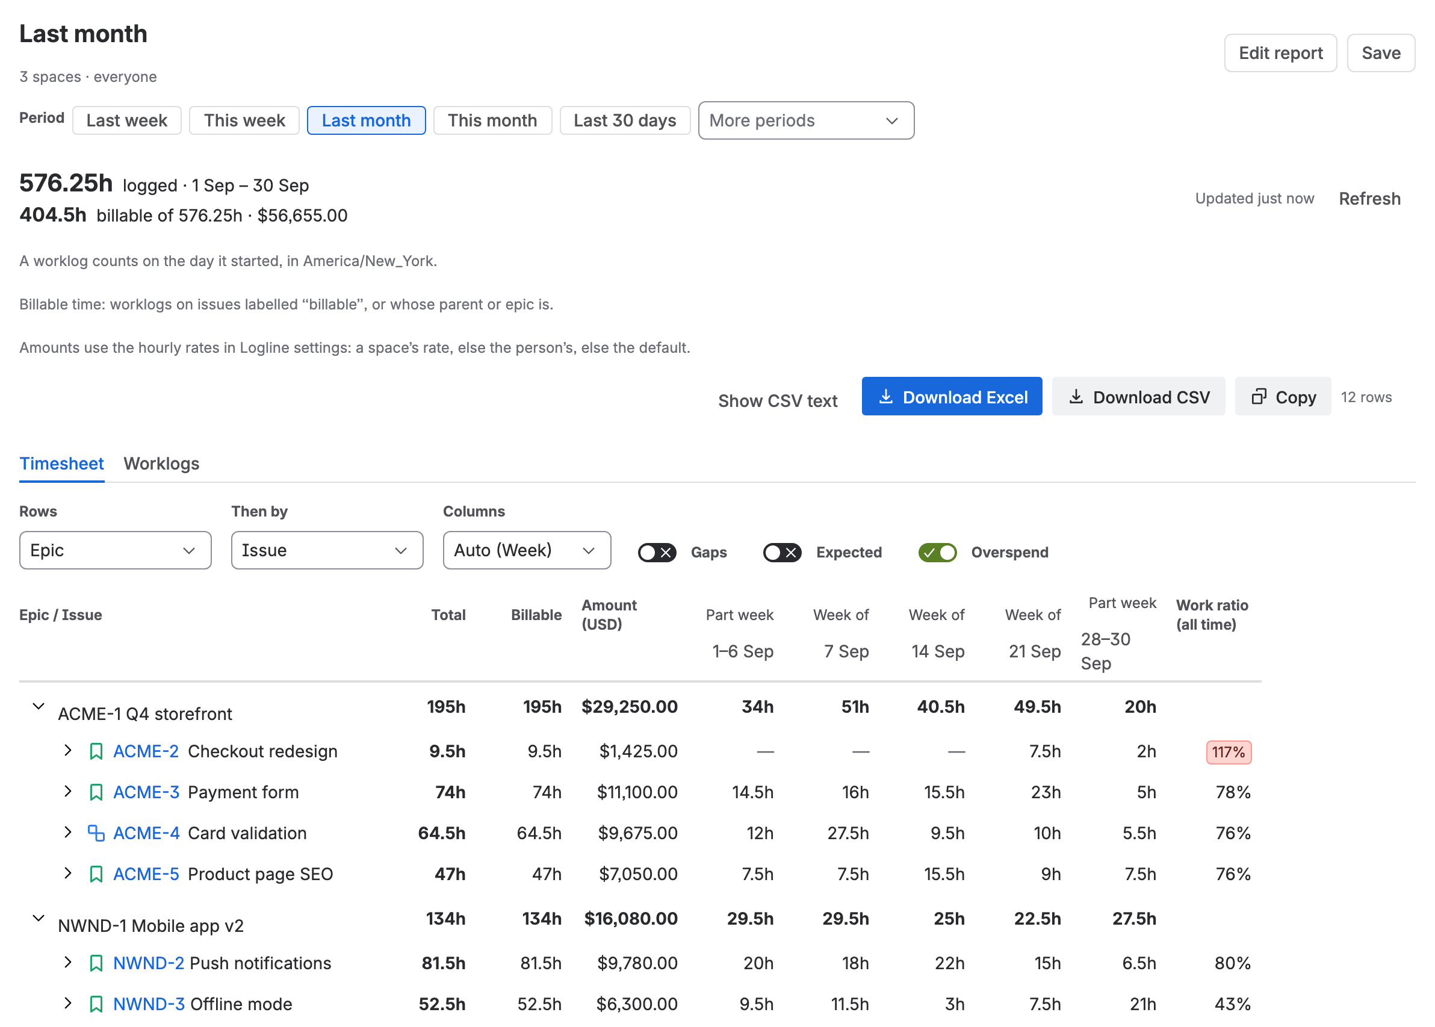Click the Edit report button
This screenshot has width=1435, height=1027.
click(x=1280, y=53)
